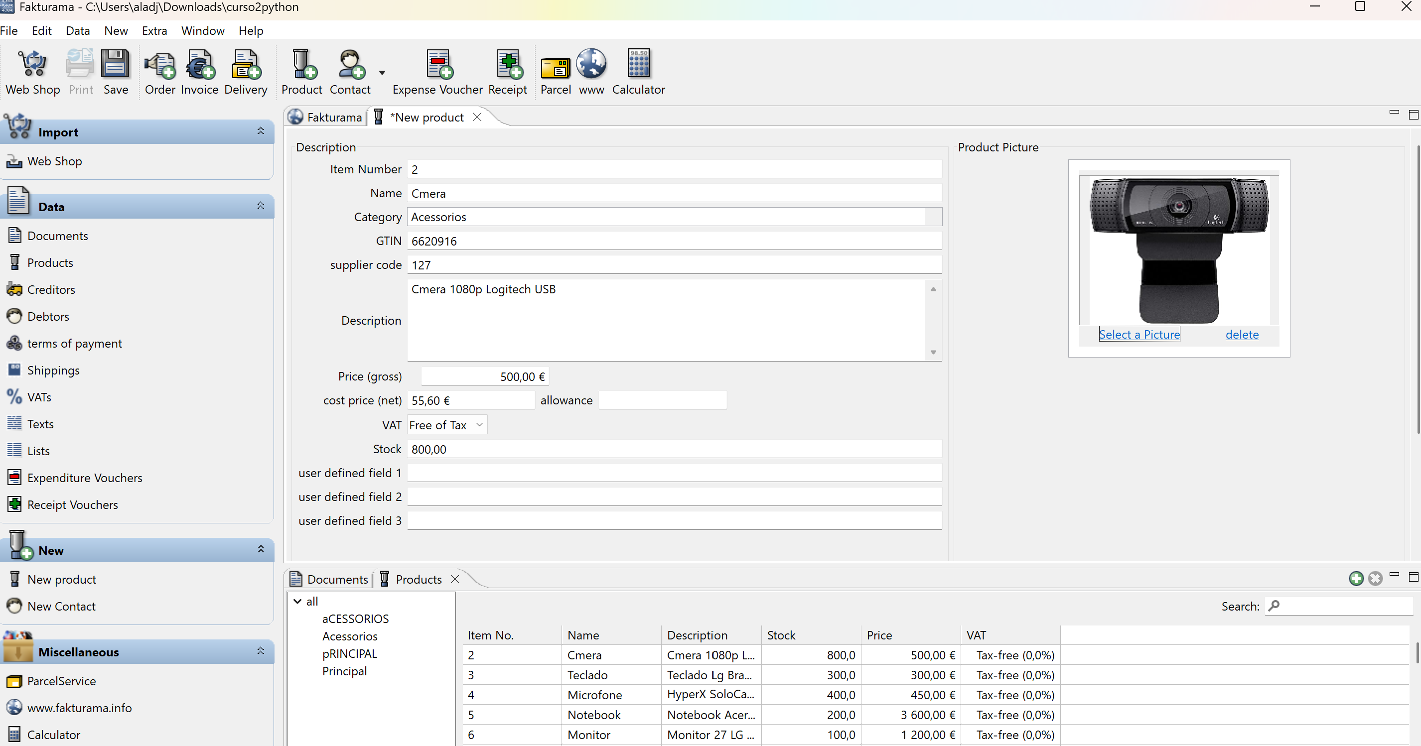Click the Web Shop toolbar icon
The width and height of the screenshot is (1421, 746).
pyautogui.click(x=32, y=72)
